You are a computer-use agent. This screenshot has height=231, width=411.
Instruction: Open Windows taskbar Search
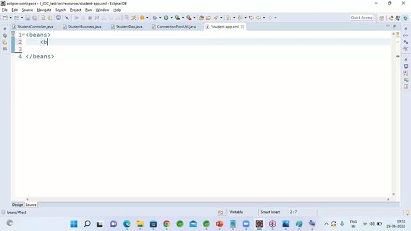[x=87, y=224]
